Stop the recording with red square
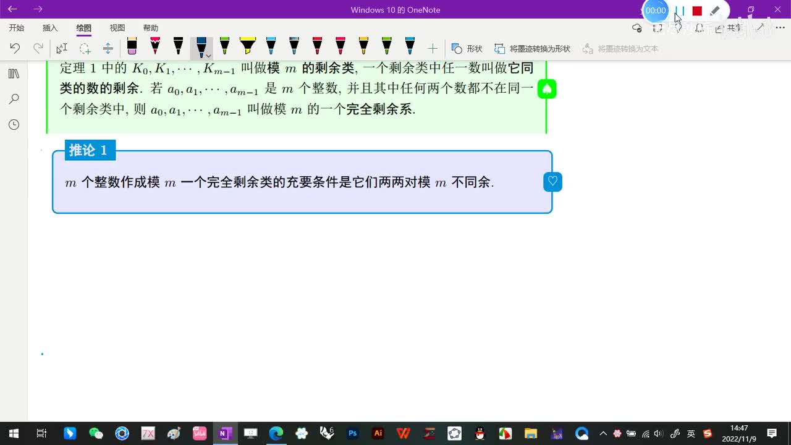Image resolution: width=791 pixels, height=445 pixels. pos(697,11)
